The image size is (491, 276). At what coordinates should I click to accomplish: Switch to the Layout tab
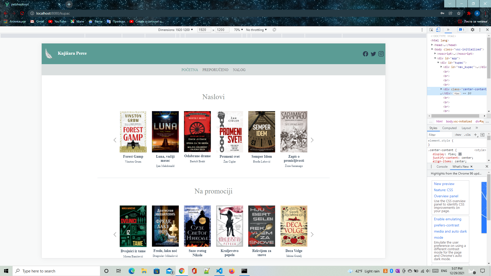point(466,128)
